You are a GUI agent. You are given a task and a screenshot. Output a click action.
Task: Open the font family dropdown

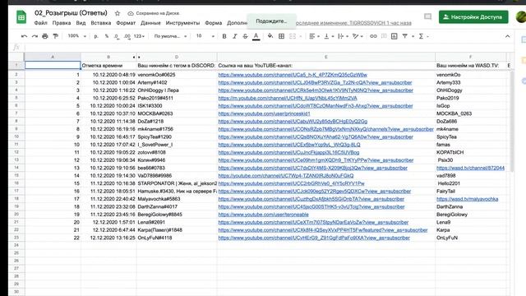[170, 36]
